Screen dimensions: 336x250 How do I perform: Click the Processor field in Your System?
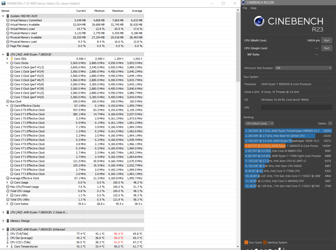click(x=296, y=84)
